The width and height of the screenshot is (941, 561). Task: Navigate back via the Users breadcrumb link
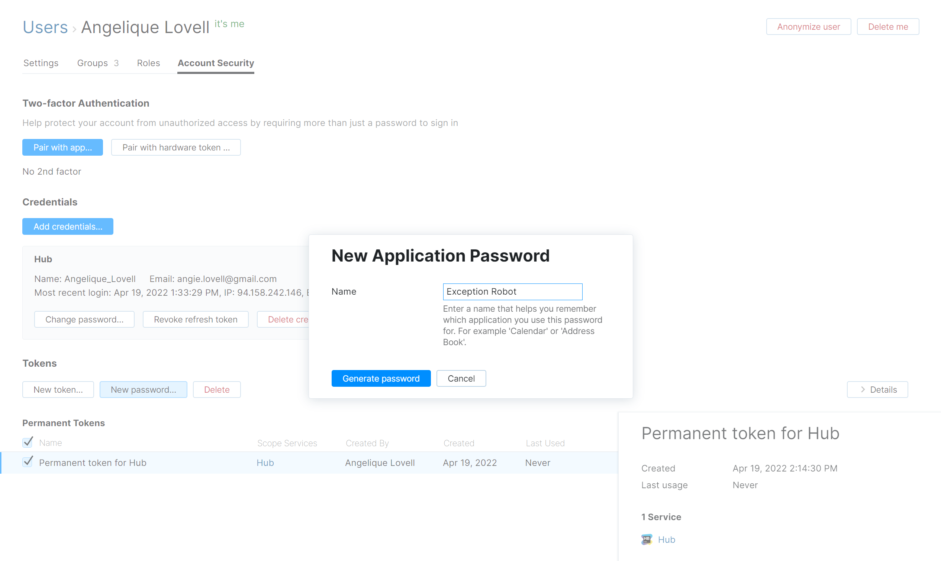coord(45,26)
